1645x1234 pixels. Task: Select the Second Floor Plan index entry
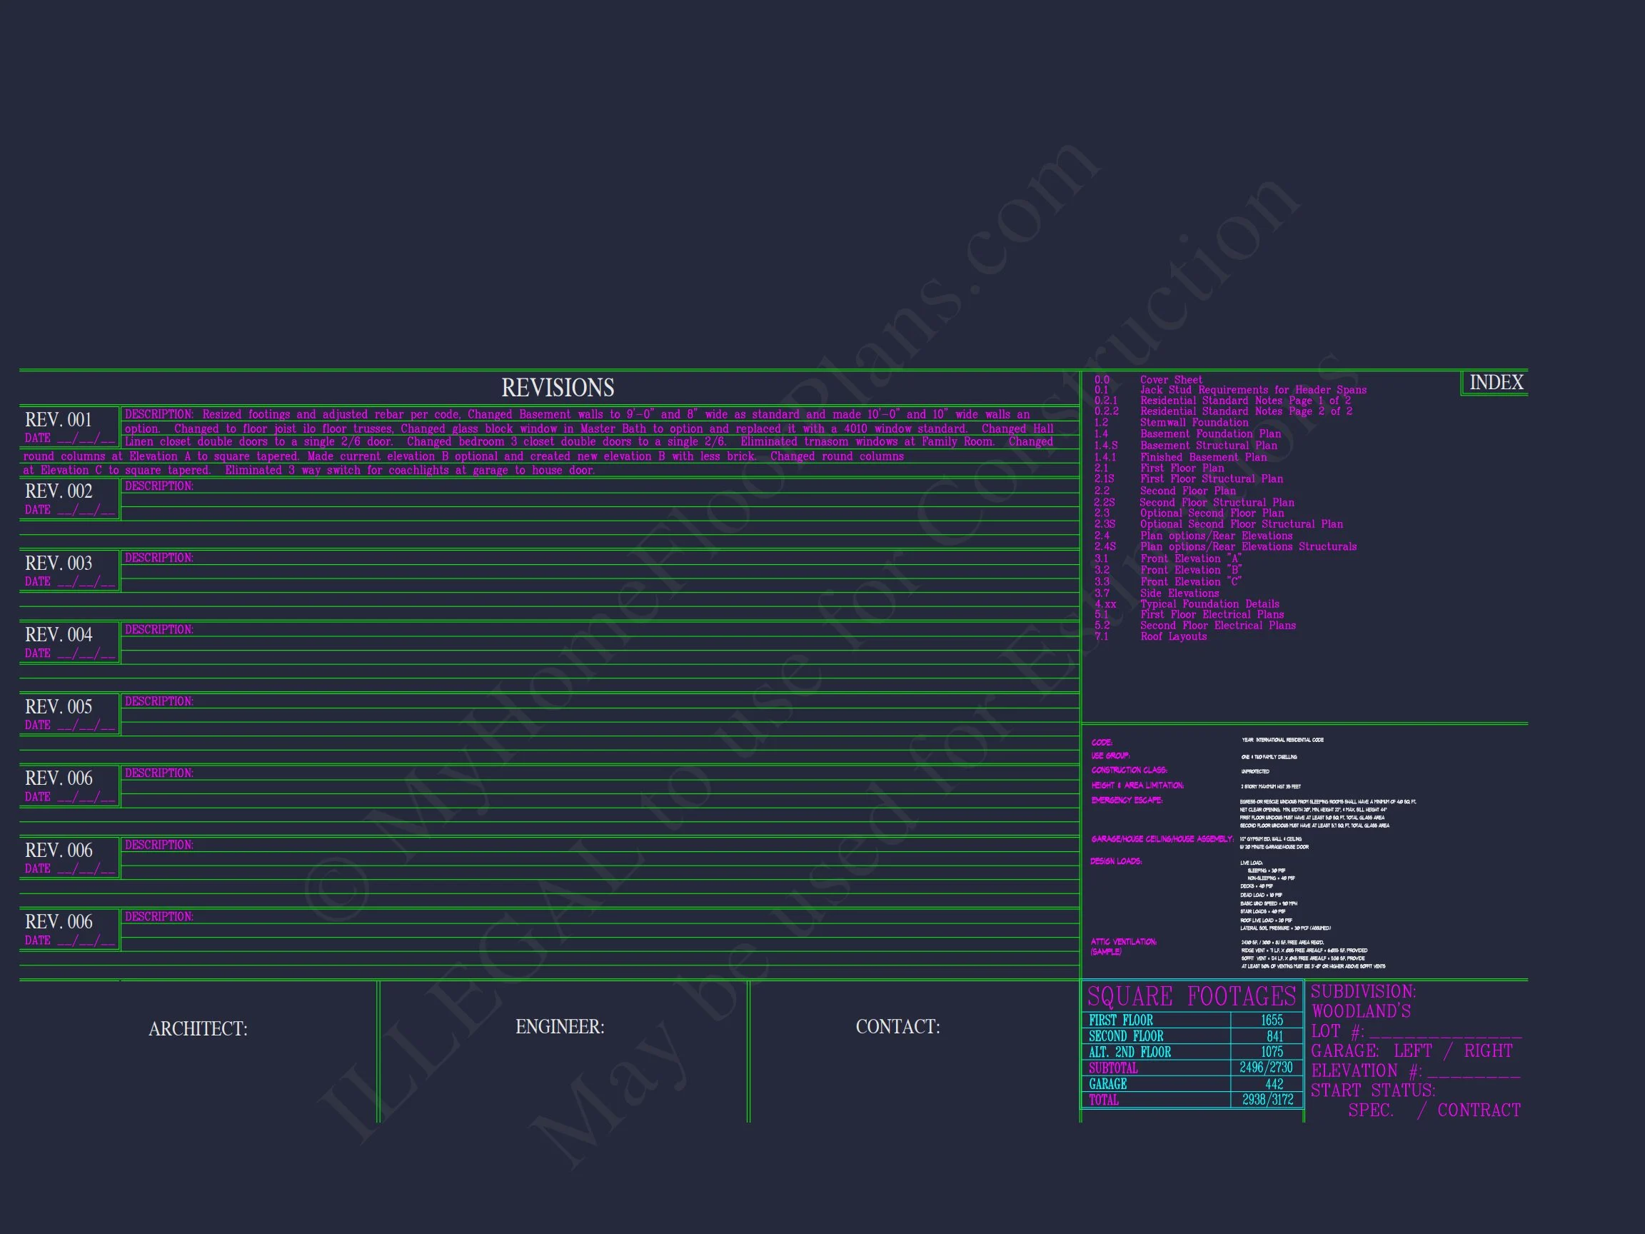[x=1187, y=491]
